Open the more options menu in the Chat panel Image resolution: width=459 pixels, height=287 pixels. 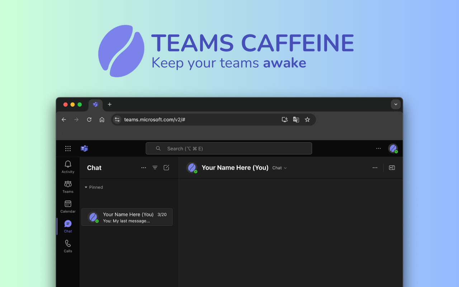tap(144, 168)
